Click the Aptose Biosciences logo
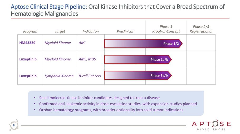The height and width of the screenshot is (134, 240). tap(212, 125)
